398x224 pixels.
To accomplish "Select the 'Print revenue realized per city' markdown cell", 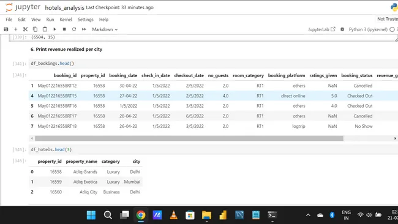I will [x=67, y=49].
